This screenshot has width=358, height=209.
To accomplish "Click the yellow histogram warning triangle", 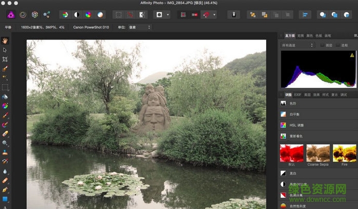I will tap(352, 55).
